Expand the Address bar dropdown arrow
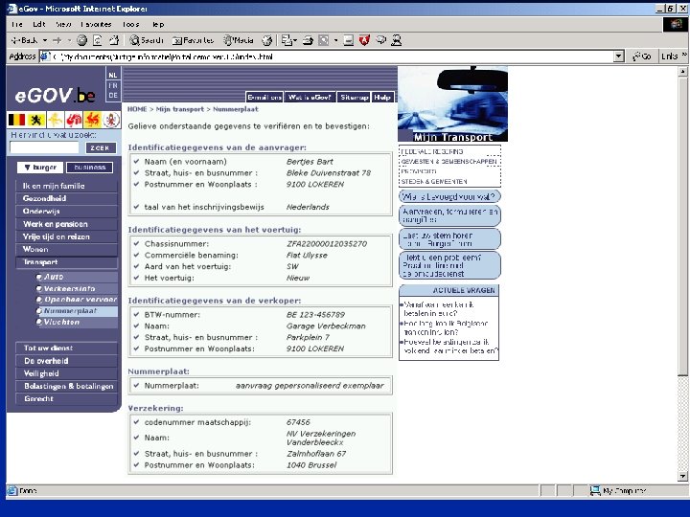The height and width of the screenshot is (517, 690). pos(619,56)
